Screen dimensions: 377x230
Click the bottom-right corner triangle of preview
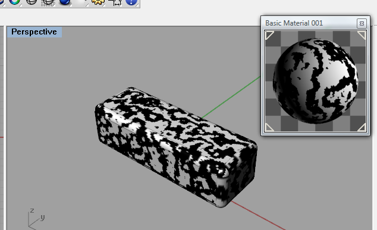tap(362, 127)
